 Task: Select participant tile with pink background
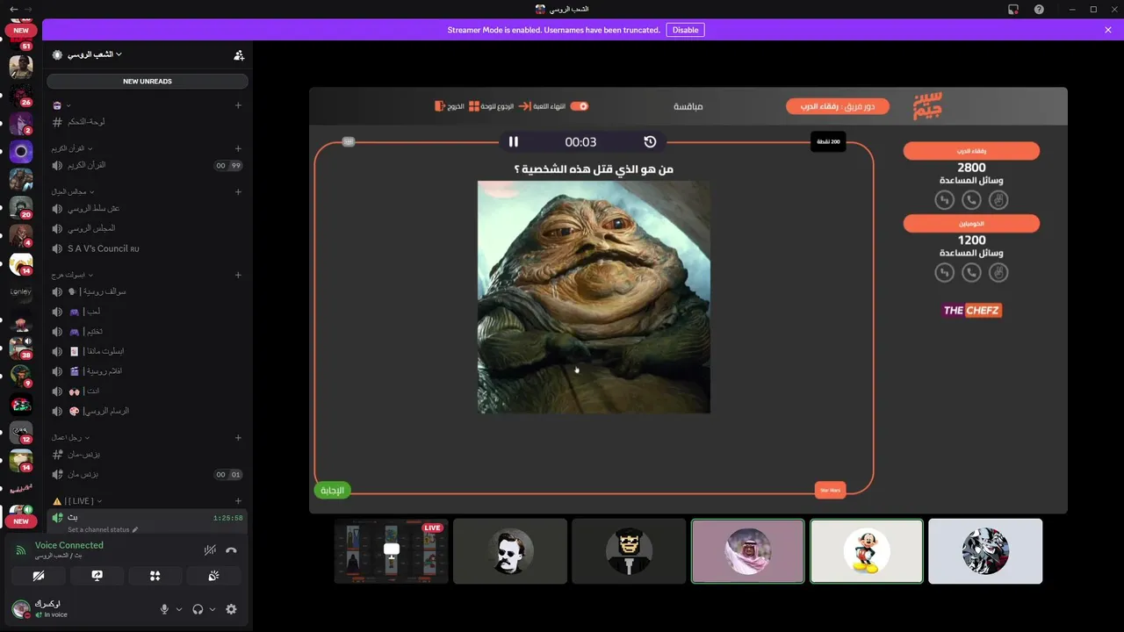coord(748,551)
